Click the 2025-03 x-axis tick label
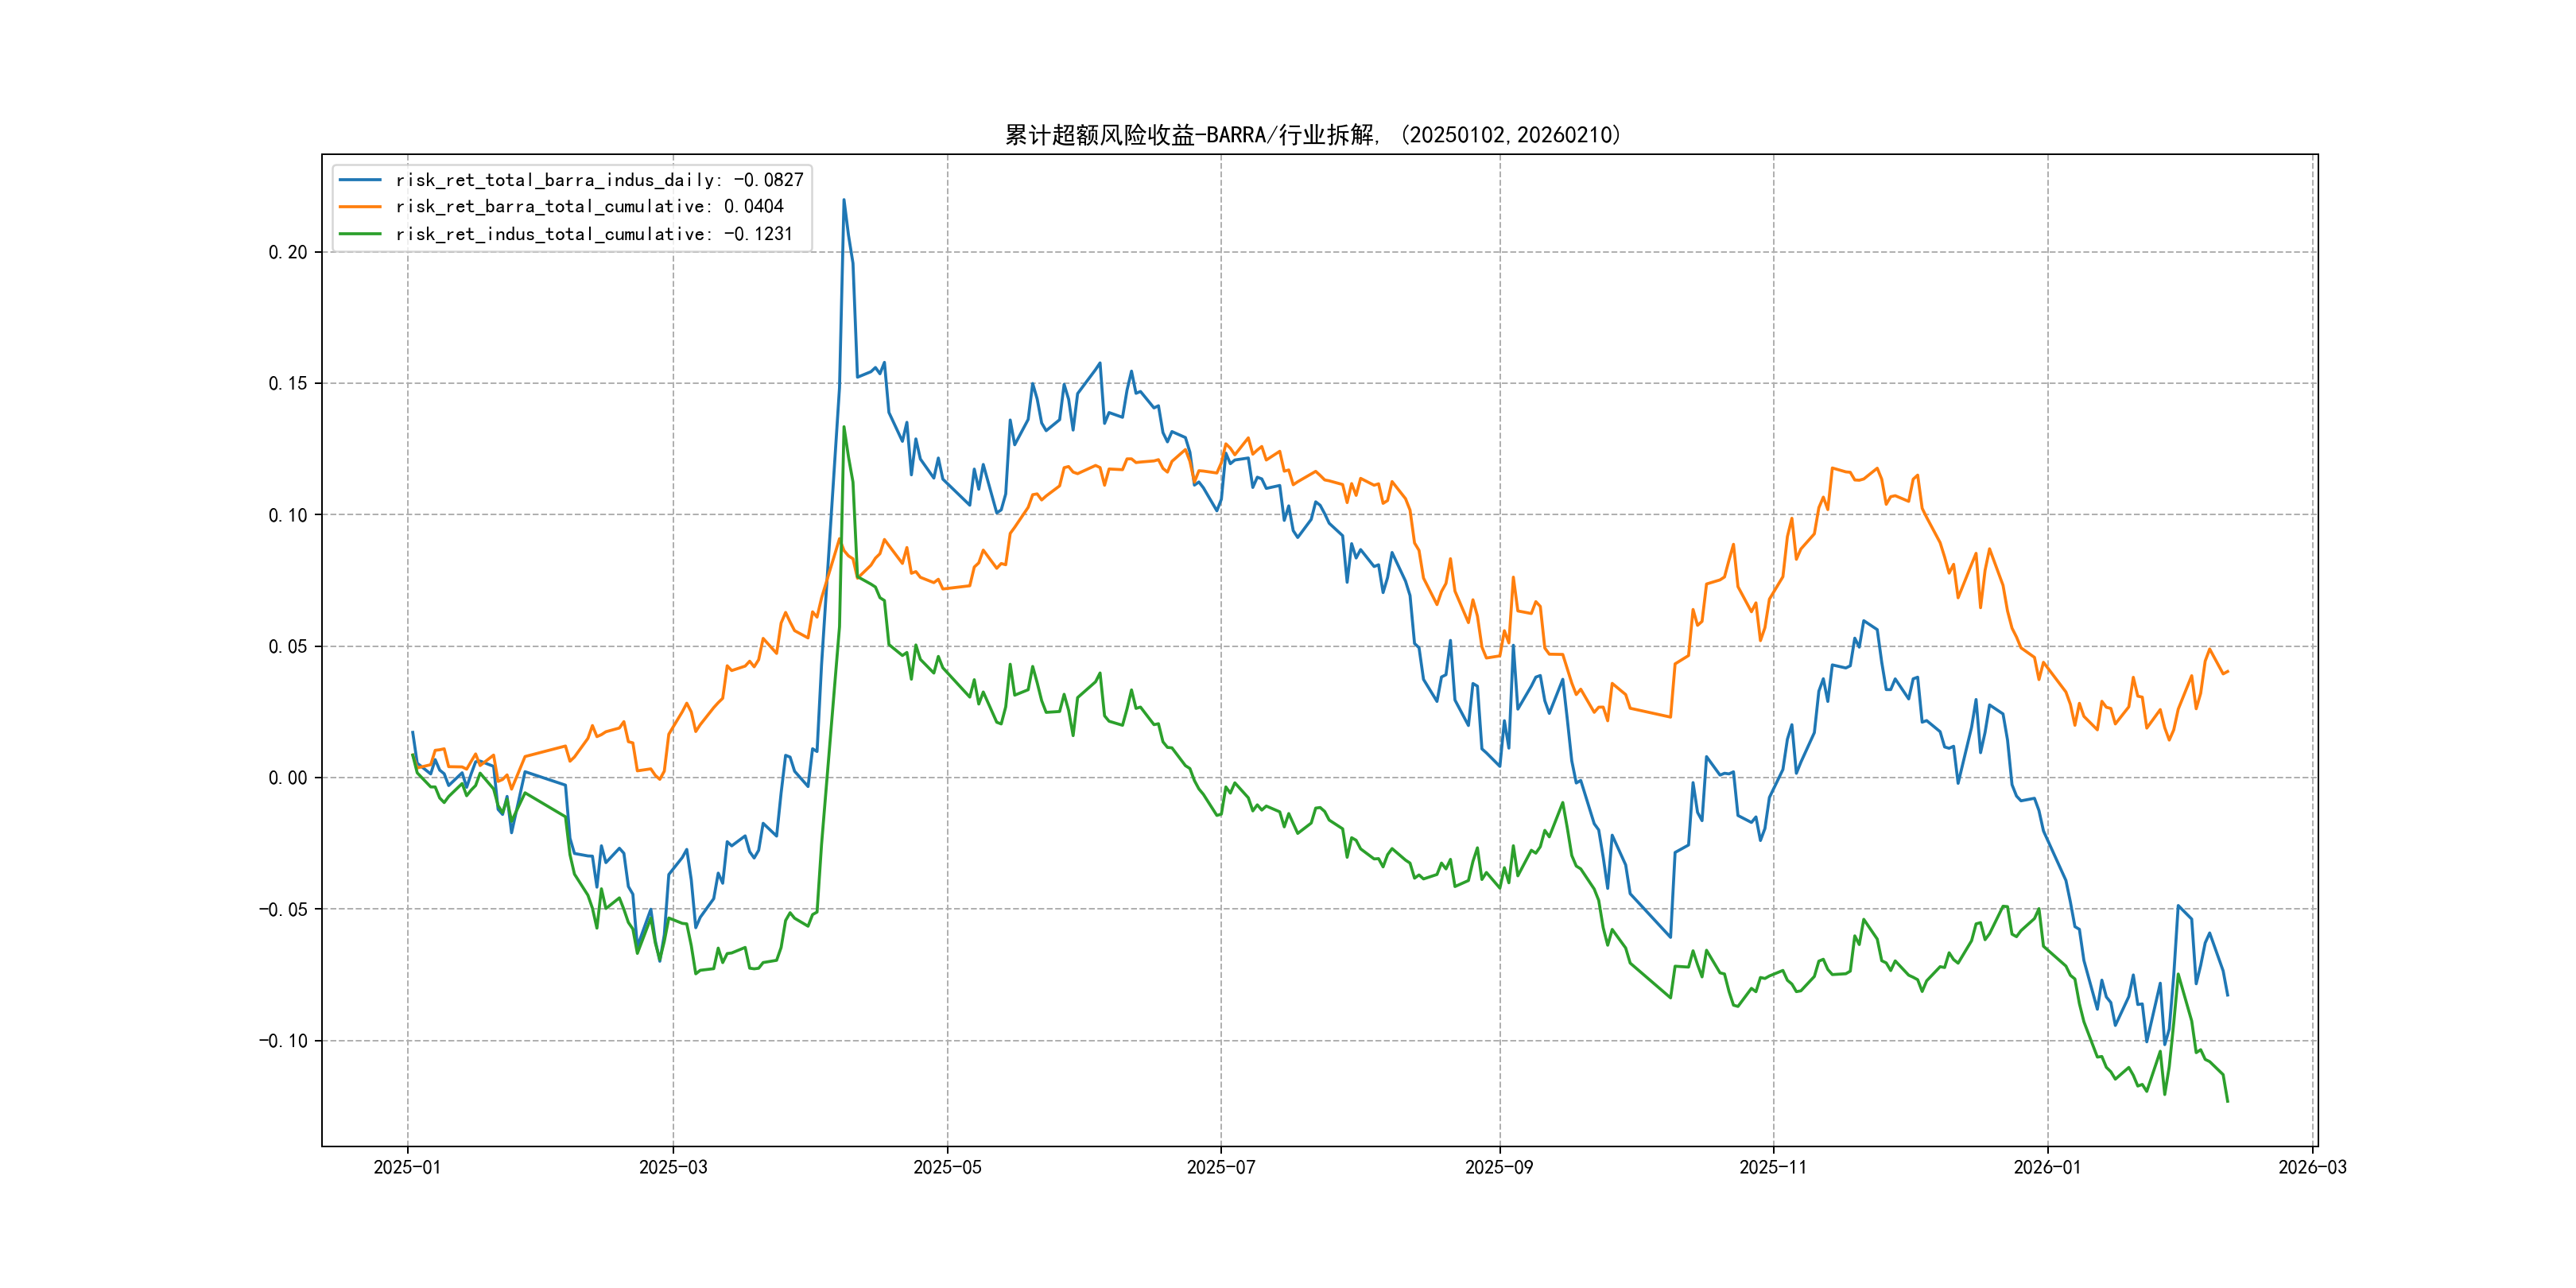The image size is (2576, 1288). tap(673, 1167)
